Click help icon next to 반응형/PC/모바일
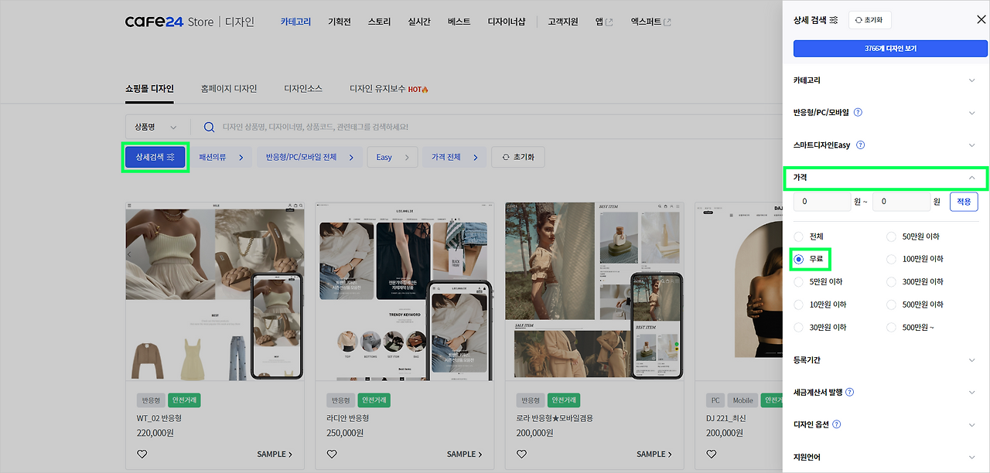 click(x=858, y=113)
